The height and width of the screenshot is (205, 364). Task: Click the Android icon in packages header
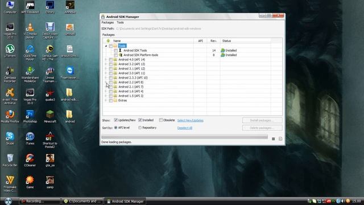(108, 41)
